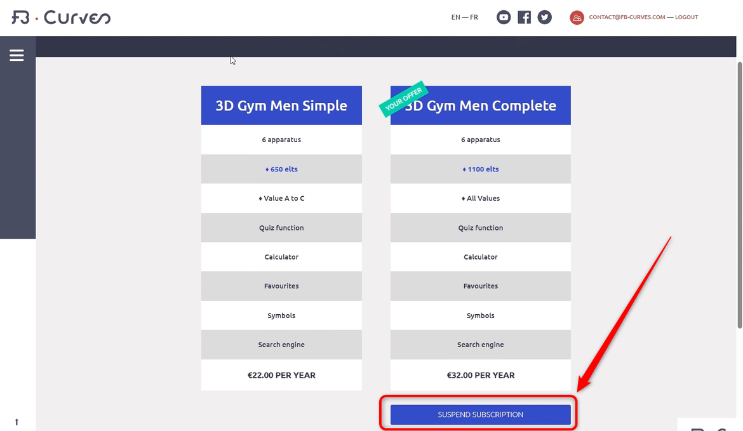Screen dimensions: 743x431
Task: Open the hamburger sidebar menu
Action: point(17,55)
